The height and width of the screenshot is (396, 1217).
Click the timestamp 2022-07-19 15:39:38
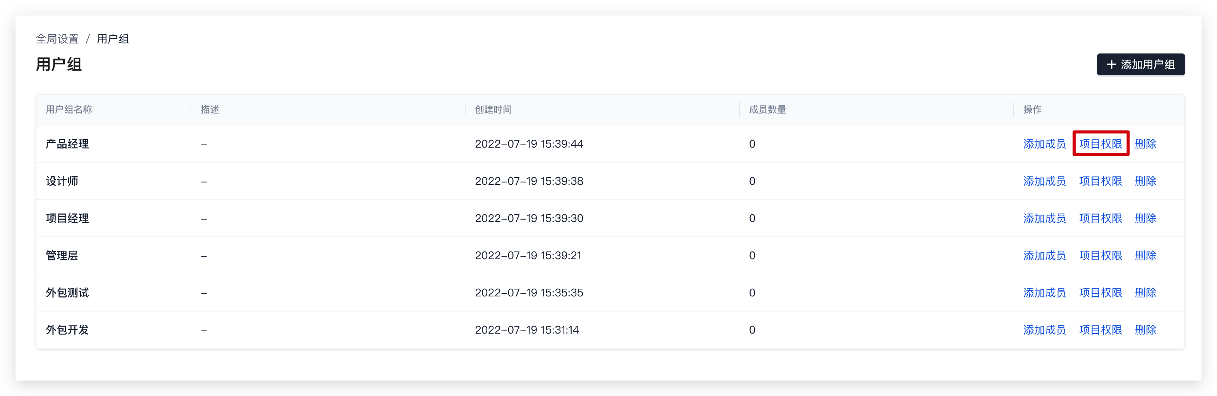point(529,181)
